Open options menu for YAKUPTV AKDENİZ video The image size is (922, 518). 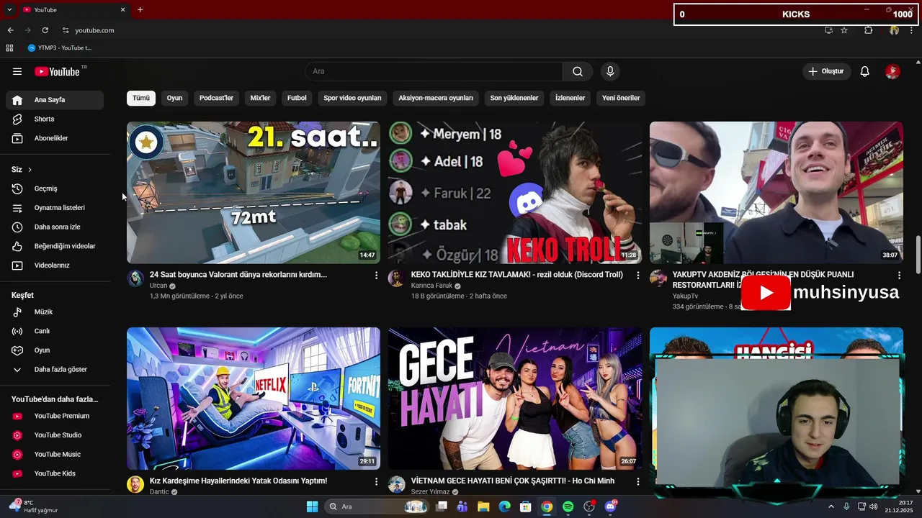pos(899,275)
